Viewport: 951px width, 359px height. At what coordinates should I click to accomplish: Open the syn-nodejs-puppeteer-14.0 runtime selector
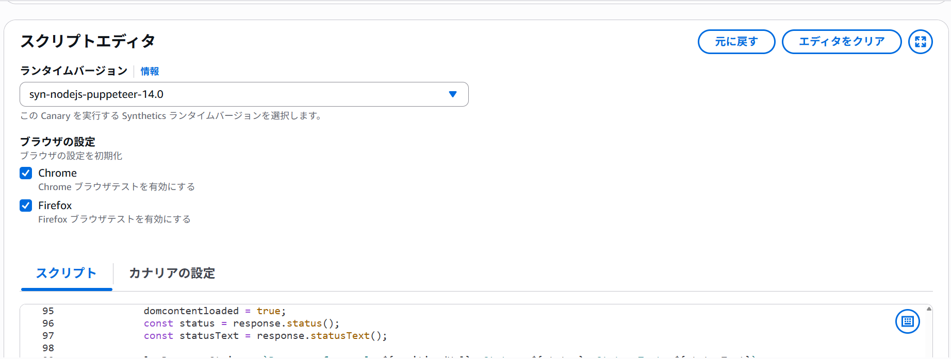click(x=243, y=94)
